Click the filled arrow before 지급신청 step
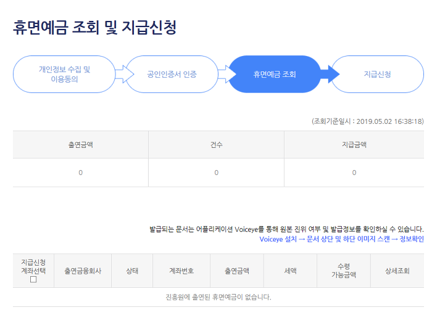Viewport: 432px width, 326px height. click(x=330, y=74)
